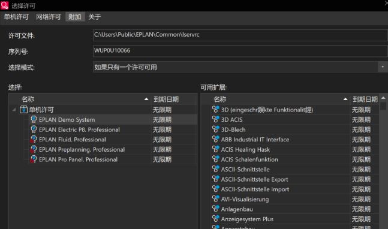Select the AVI-Visualisierung name
Viewport: 388px width, 229px height.
tap(245, 199)
